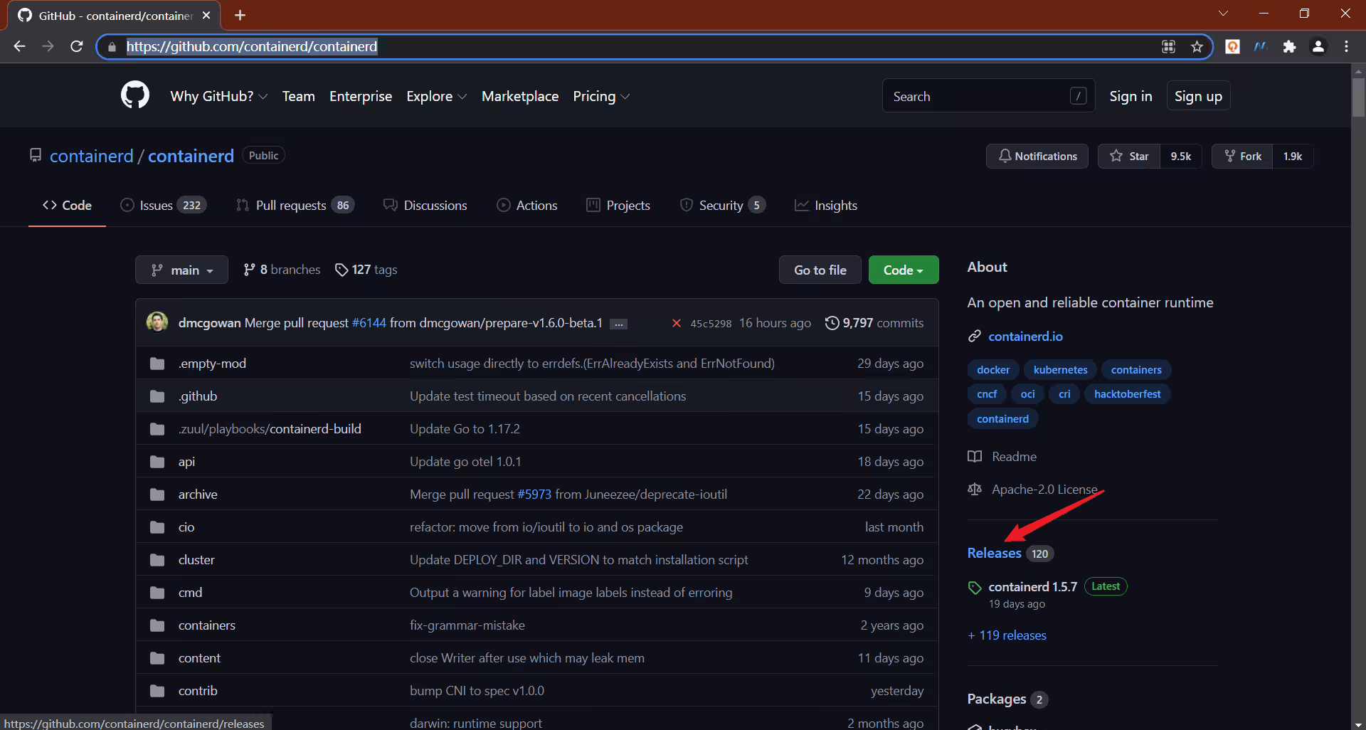This screenshot has height=730, width=1366.
Task: Star the containerd repository
Action: [1129, 156]
